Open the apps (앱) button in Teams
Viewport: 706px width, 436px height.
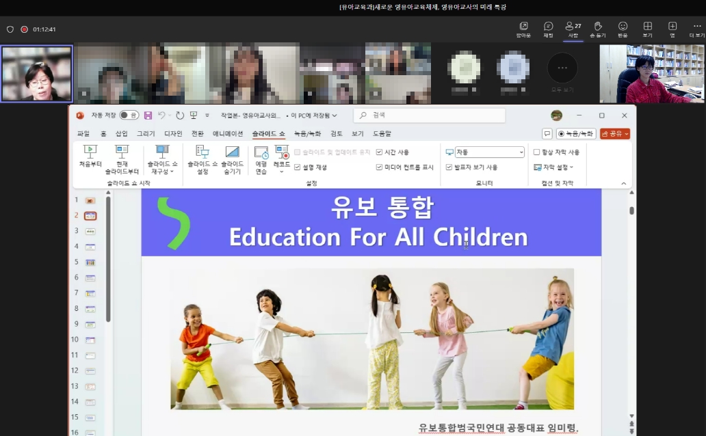(672, 29)
